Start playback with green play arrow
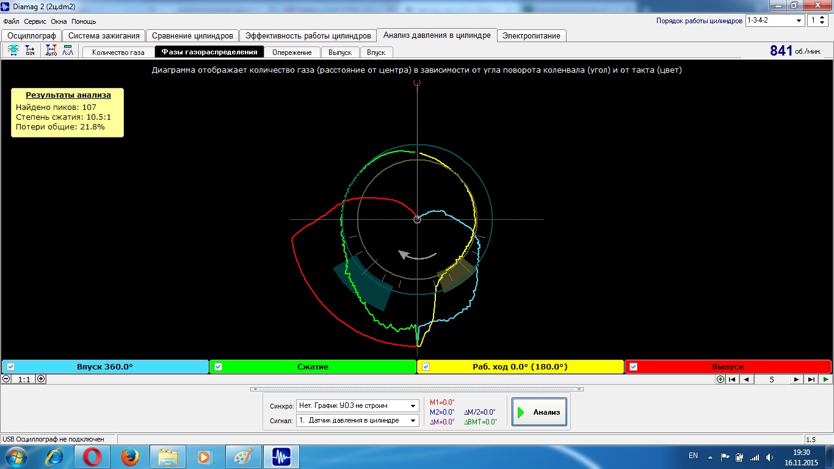 tap(825, 379)
